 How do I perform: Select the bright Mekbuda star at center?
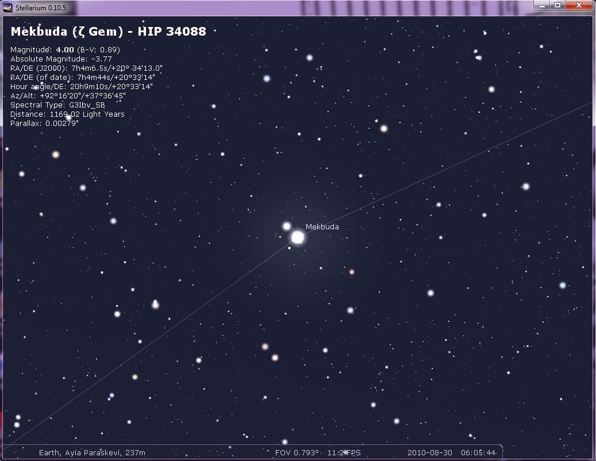coord(297,237)
